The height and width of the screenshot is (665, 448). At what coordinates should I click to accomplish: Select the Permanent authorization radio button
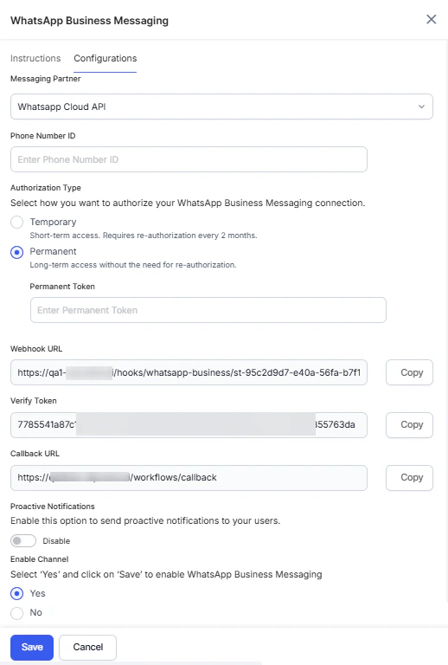(17, 252)
